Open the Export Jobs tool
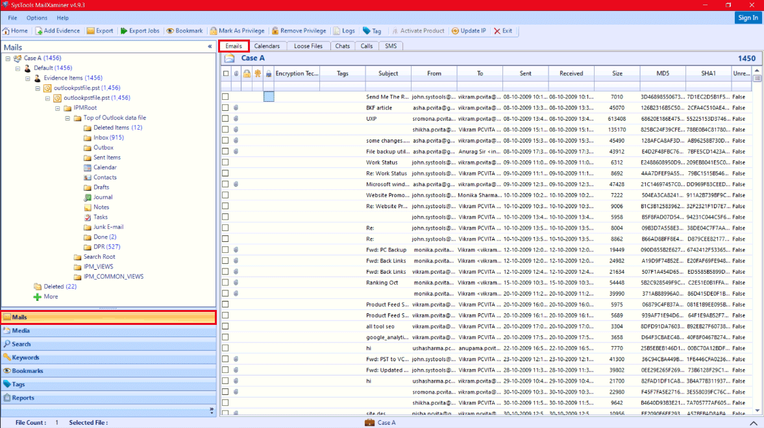 pos(140,30)
